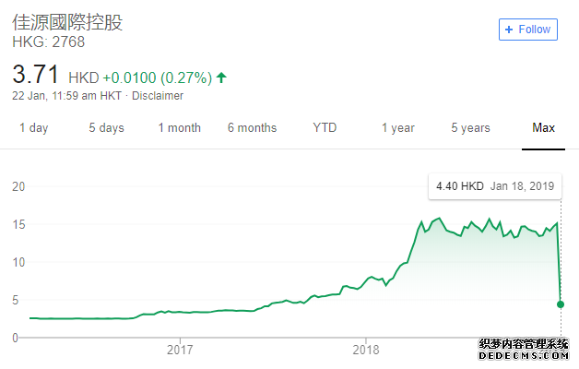
Task: Show the 1 month chart view
Action: coord(179,128)
